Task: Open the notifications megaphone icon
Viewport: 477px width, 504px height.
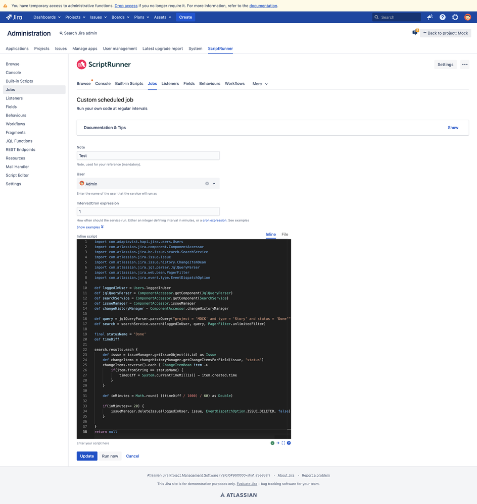Action: point(430,17)
